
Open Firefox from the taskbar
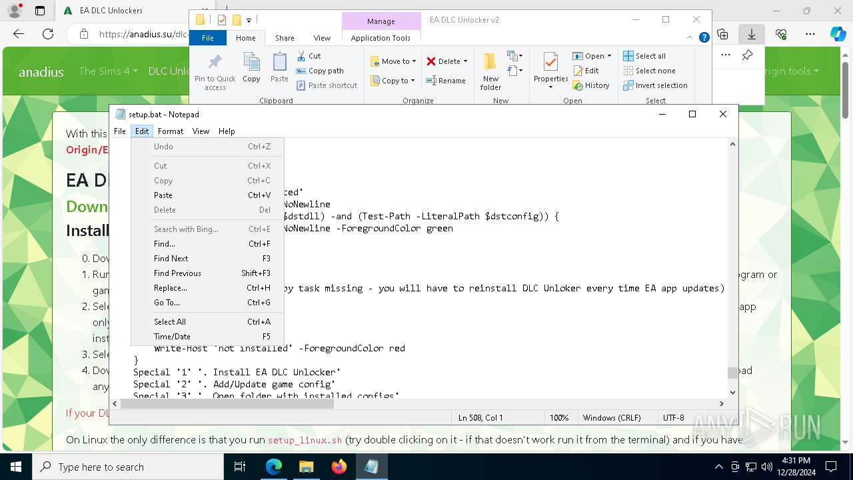click(339, 467)
